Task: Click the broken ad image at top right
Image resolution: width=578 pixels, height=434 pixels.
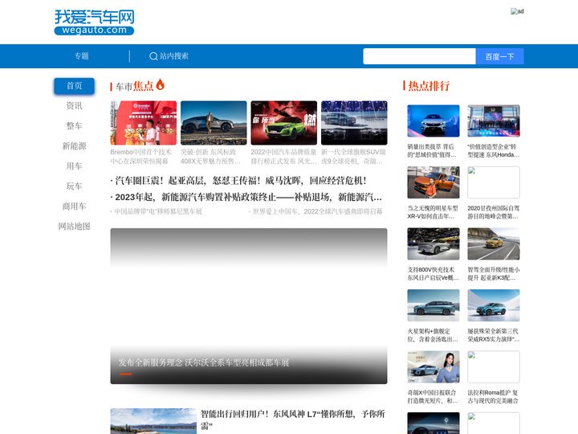Action: [x=517, y=11]
